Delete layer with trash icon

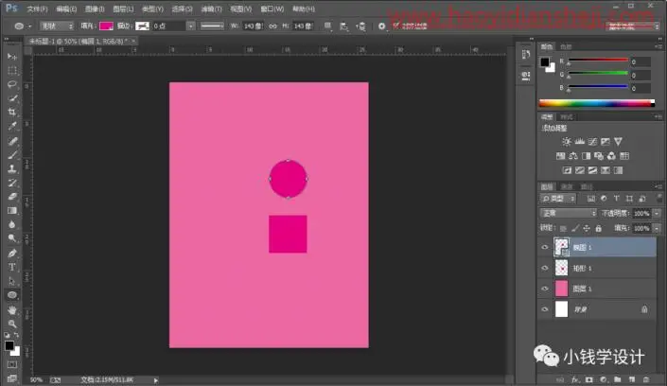click(646, 379)
